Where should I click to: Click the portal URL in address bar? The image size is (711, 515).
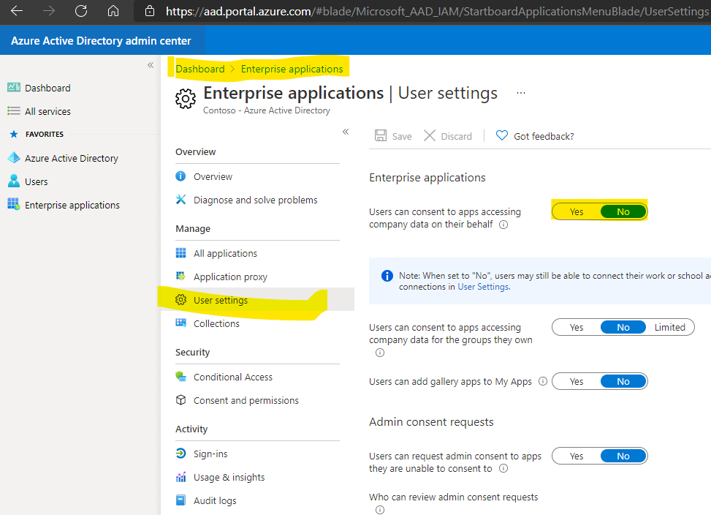coord(438,12)
